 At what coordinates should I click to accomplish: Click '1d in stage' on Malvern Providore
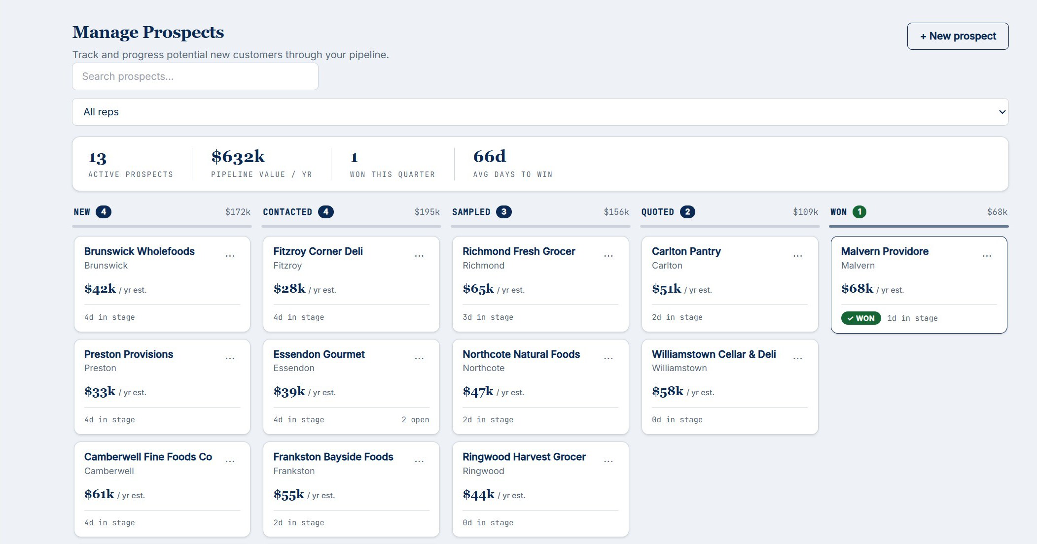point(912,318)
